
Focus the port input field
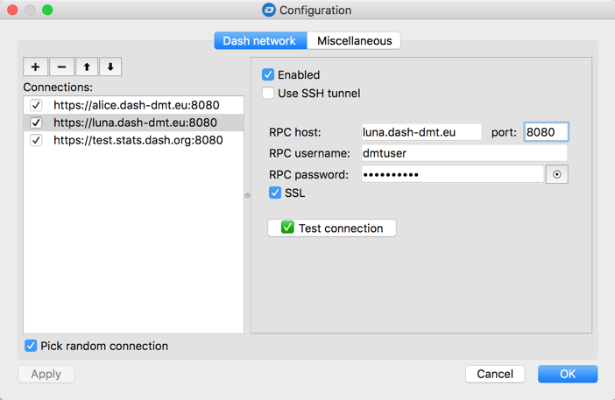point(546,132)
